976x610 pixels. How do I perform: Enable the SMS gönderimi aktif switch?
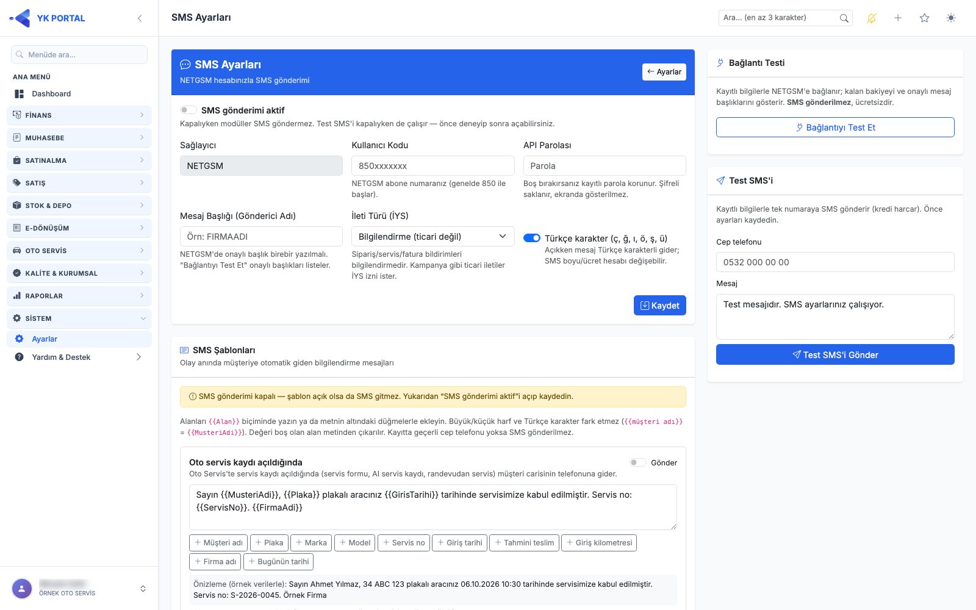click(x=188, y=110)
